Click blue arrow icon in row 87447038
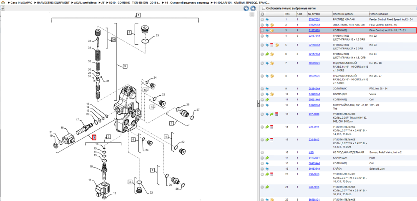 pos(267,20)
